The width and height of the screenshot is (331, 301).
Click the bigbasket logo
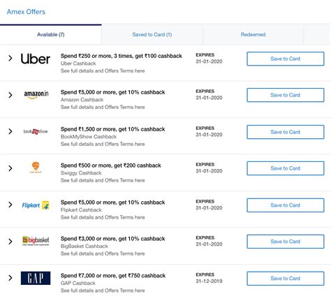tap(36, 241)
